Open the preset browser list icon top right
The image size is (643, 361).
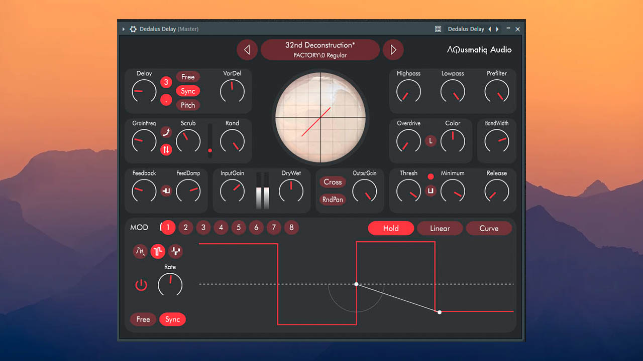[x=438, y=29]
